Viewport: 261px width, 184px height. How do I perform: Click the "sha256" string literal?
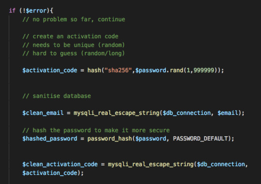coord(118,70)
